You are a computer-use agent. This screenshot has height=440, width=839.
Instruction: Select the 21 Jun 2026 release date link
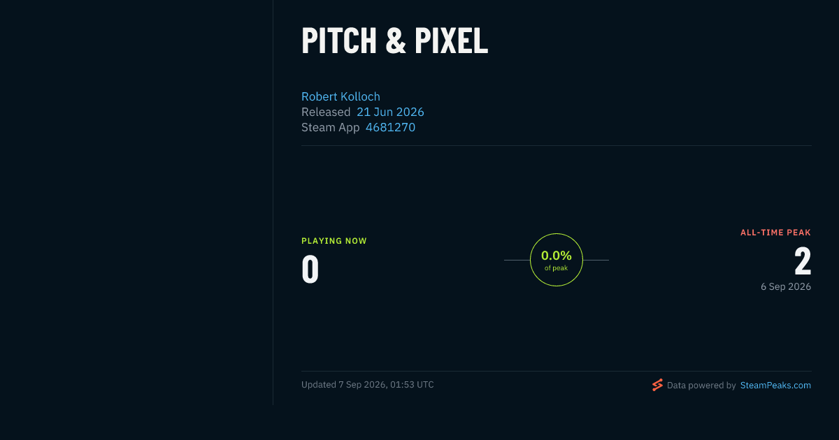pos(390,112)
